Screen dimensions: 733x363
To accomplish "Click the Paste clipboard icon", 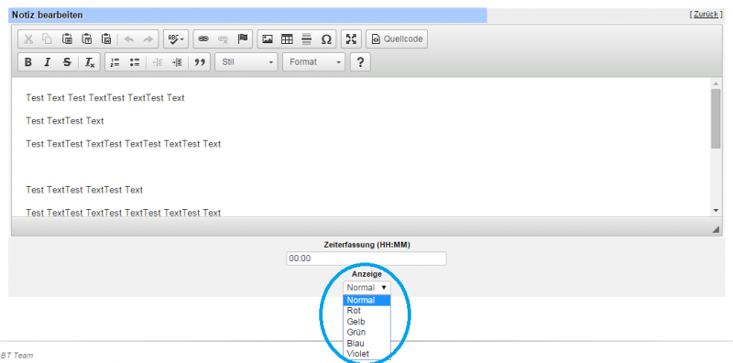I will (67, 39).
